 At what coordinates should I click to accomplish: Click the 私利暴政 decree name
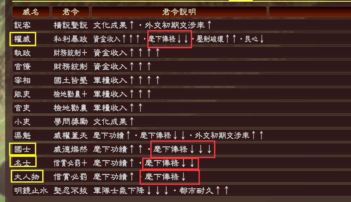tap(71, 39)
